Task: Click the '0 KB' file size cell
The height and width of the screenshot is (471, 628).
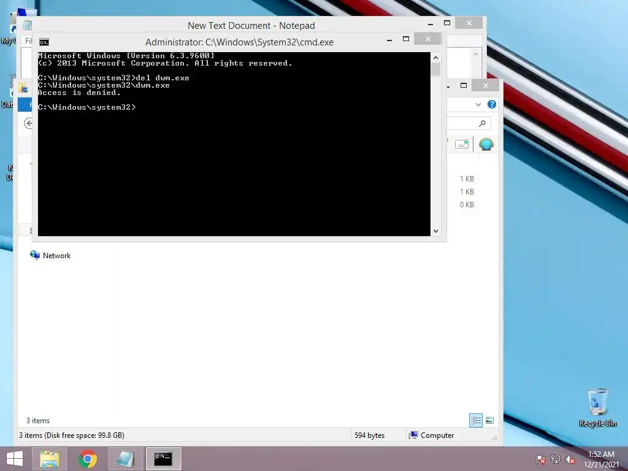Action: [x=467, y=205]
